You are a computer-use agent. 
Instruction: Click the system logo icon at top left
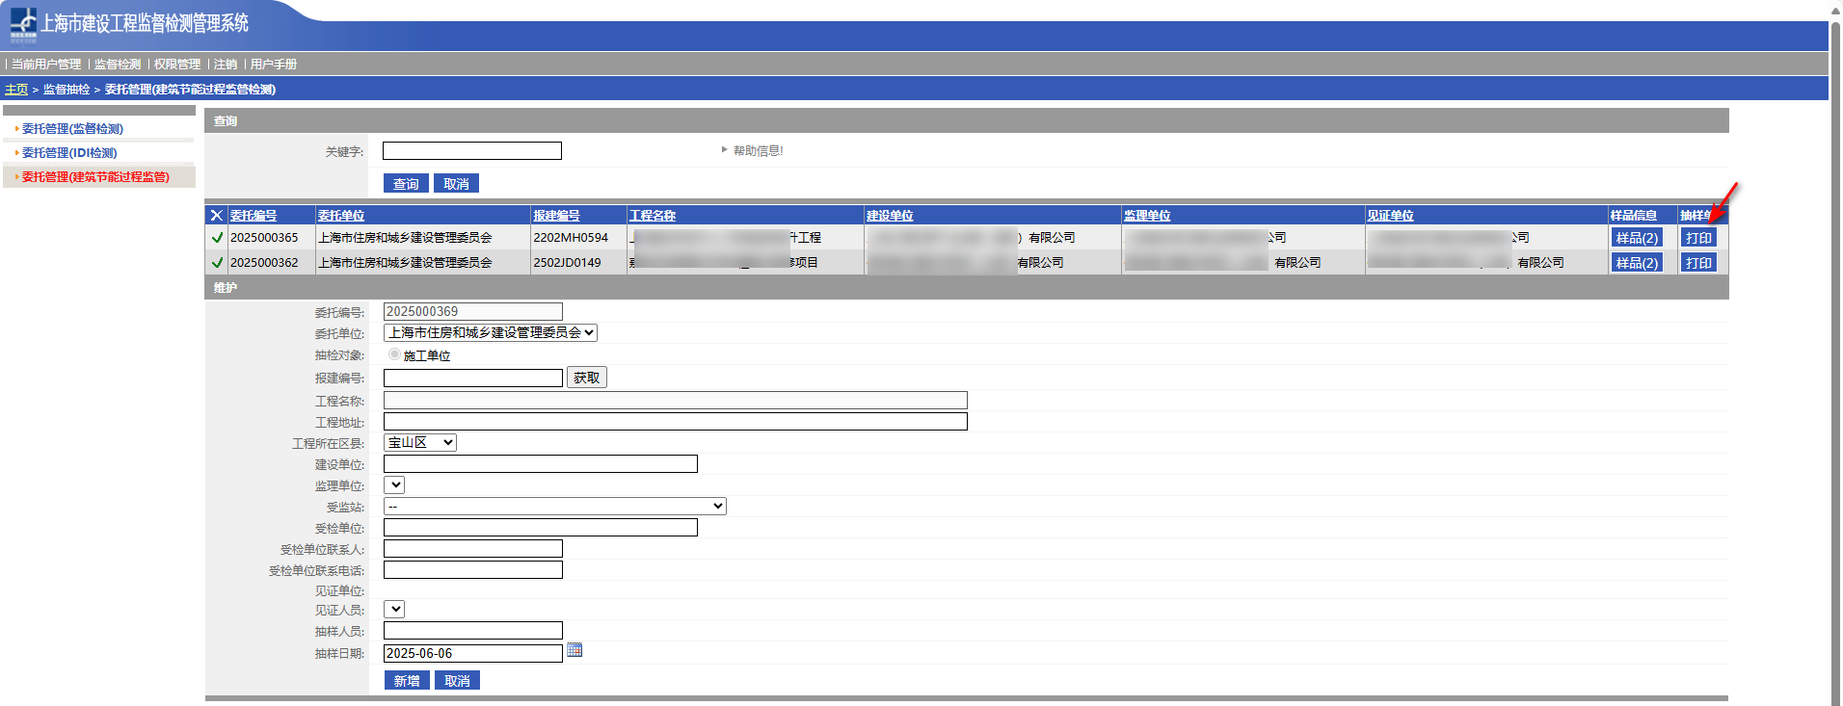click(23, 24)
